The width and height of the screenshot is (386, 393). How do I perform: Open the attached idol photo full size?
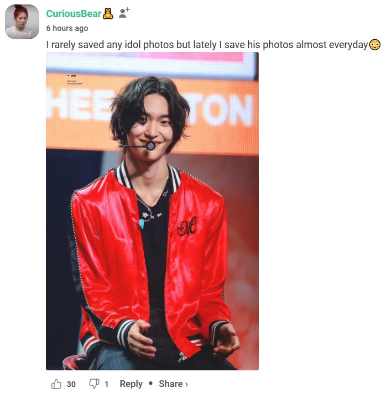152,211
